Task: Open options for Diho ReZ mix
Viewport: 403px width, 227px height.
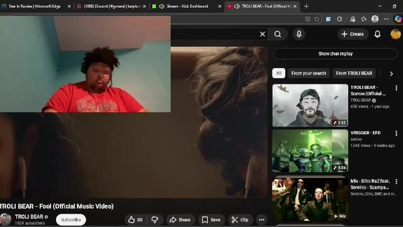Action: pos(396,182)
